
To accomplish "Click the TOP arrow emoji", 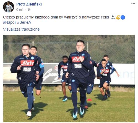I will [x=113, y=17].
